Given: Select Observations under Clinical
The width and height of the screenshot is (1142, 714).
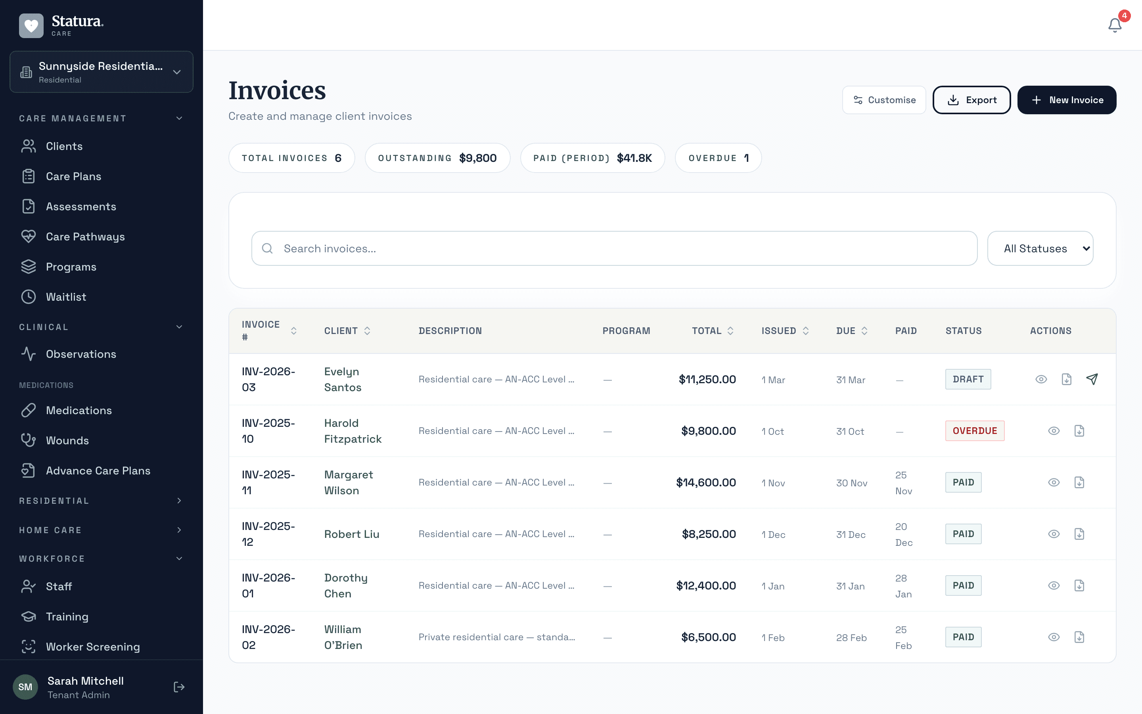Looking at the screenshot, I should [81, 354].
